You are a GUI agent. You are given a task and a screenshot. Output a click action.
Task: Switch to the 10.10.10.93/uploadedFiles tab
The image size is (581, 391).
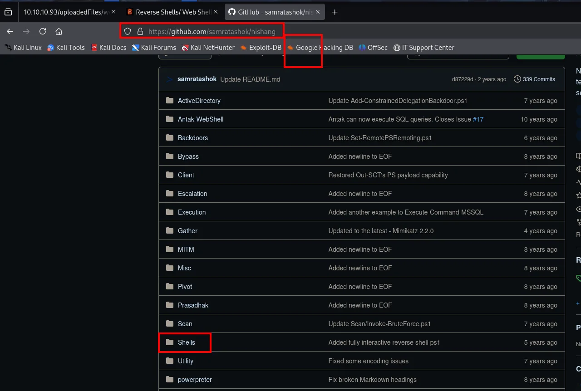pos(69,12)
